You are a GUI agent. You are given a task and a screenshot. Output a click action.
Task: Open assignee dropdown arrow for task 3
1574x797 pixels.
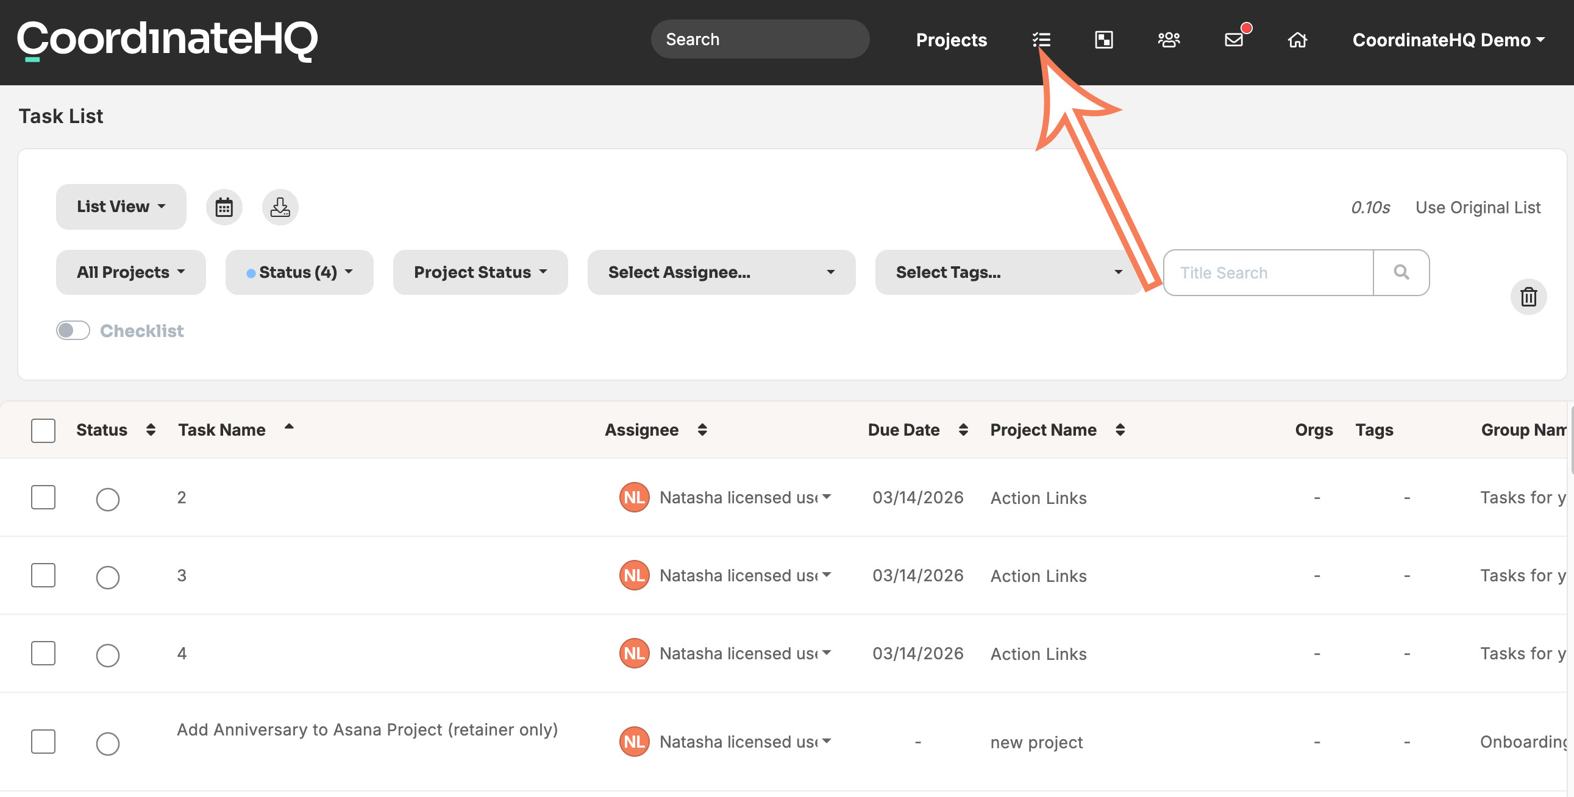[827, 575]
